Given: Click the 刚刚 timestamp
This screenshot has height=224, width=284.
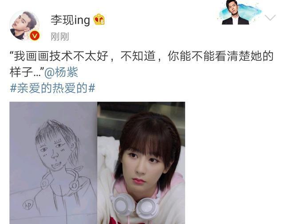Looking at the screenshot, I should 60,37.
